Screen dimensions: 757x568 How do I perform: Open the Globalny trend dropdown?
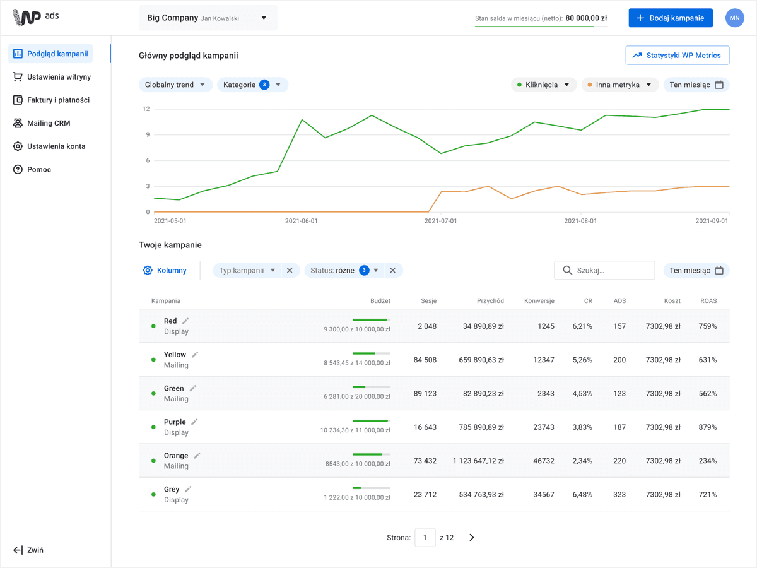tap(175, 85)
